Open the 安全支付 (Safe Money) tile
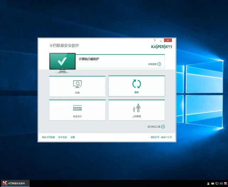This screenshot has height=187, width=228. click(77, 110)
